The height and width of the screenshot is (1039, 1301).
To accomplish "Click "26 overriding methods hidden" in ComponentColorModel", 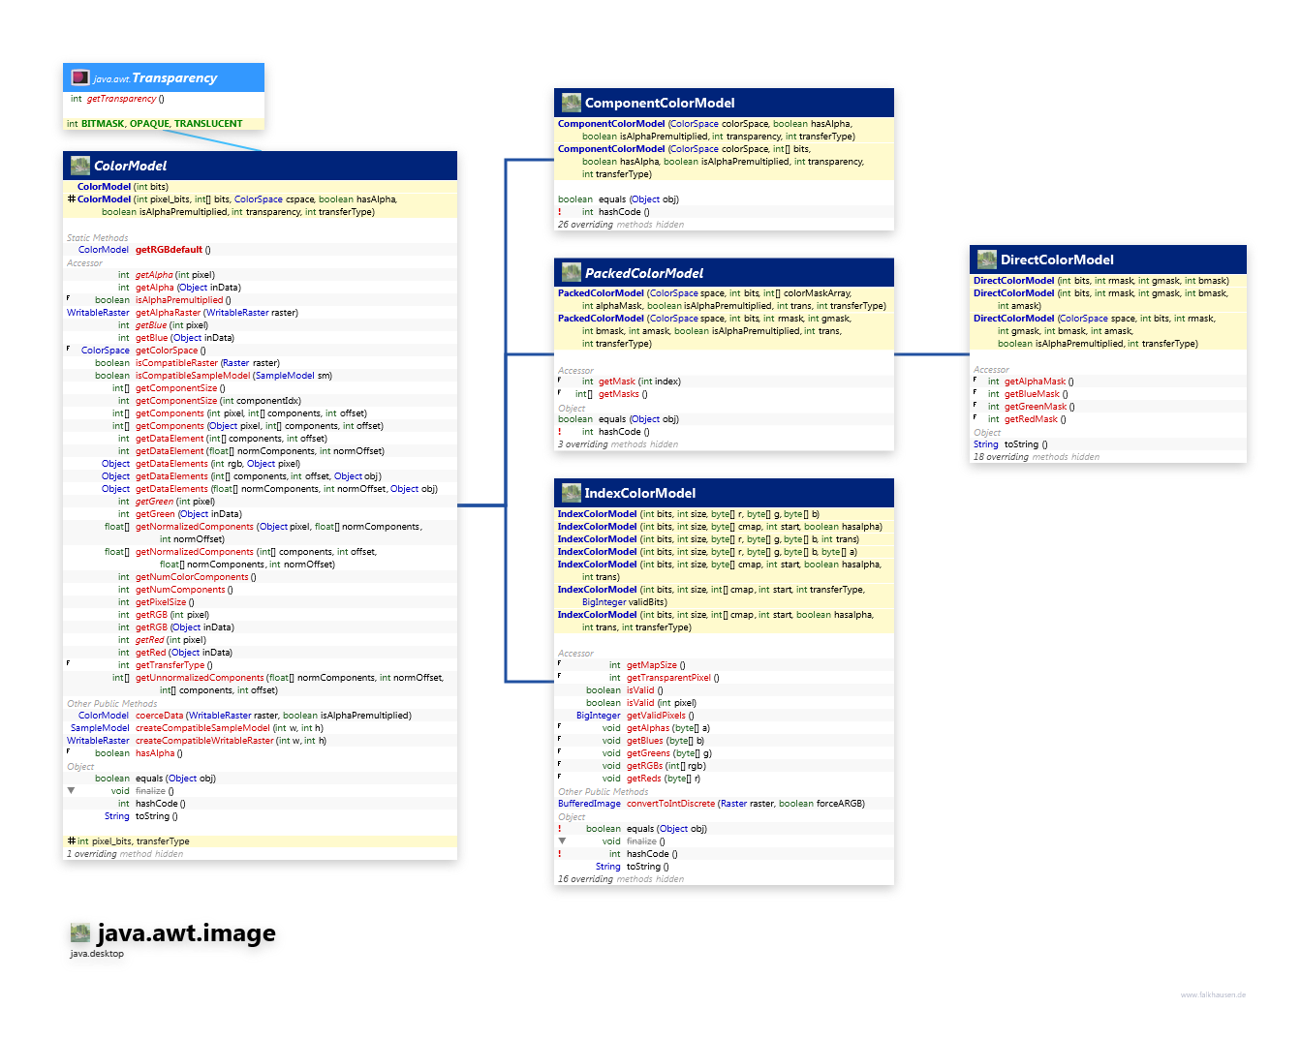I will click(x=620, y=225).
